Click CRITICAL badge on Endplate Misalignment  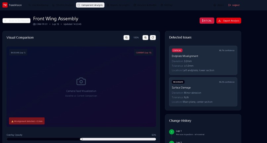[x=177, y=50]
